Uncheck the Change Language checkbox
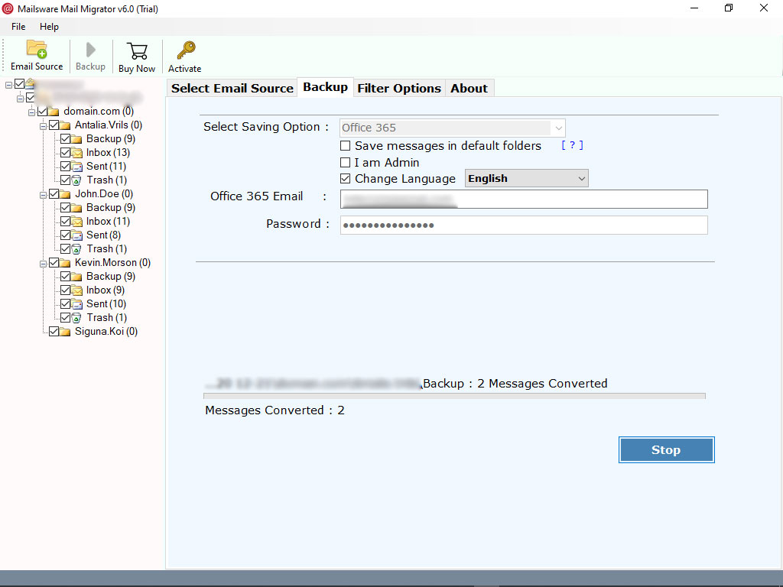Viewport: 783px width, 587px height. click(345, 179)
